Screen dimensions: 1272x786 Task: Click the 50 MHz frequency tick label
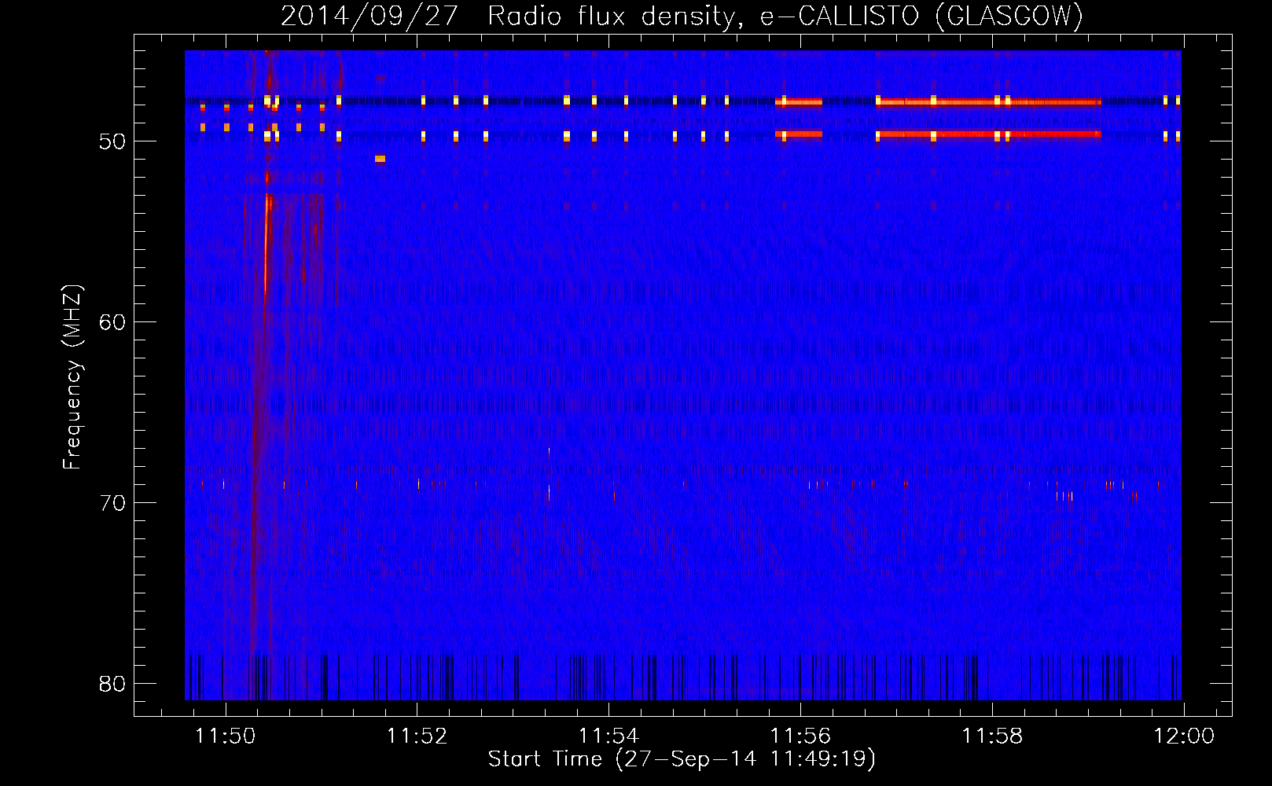pos(113,141)
